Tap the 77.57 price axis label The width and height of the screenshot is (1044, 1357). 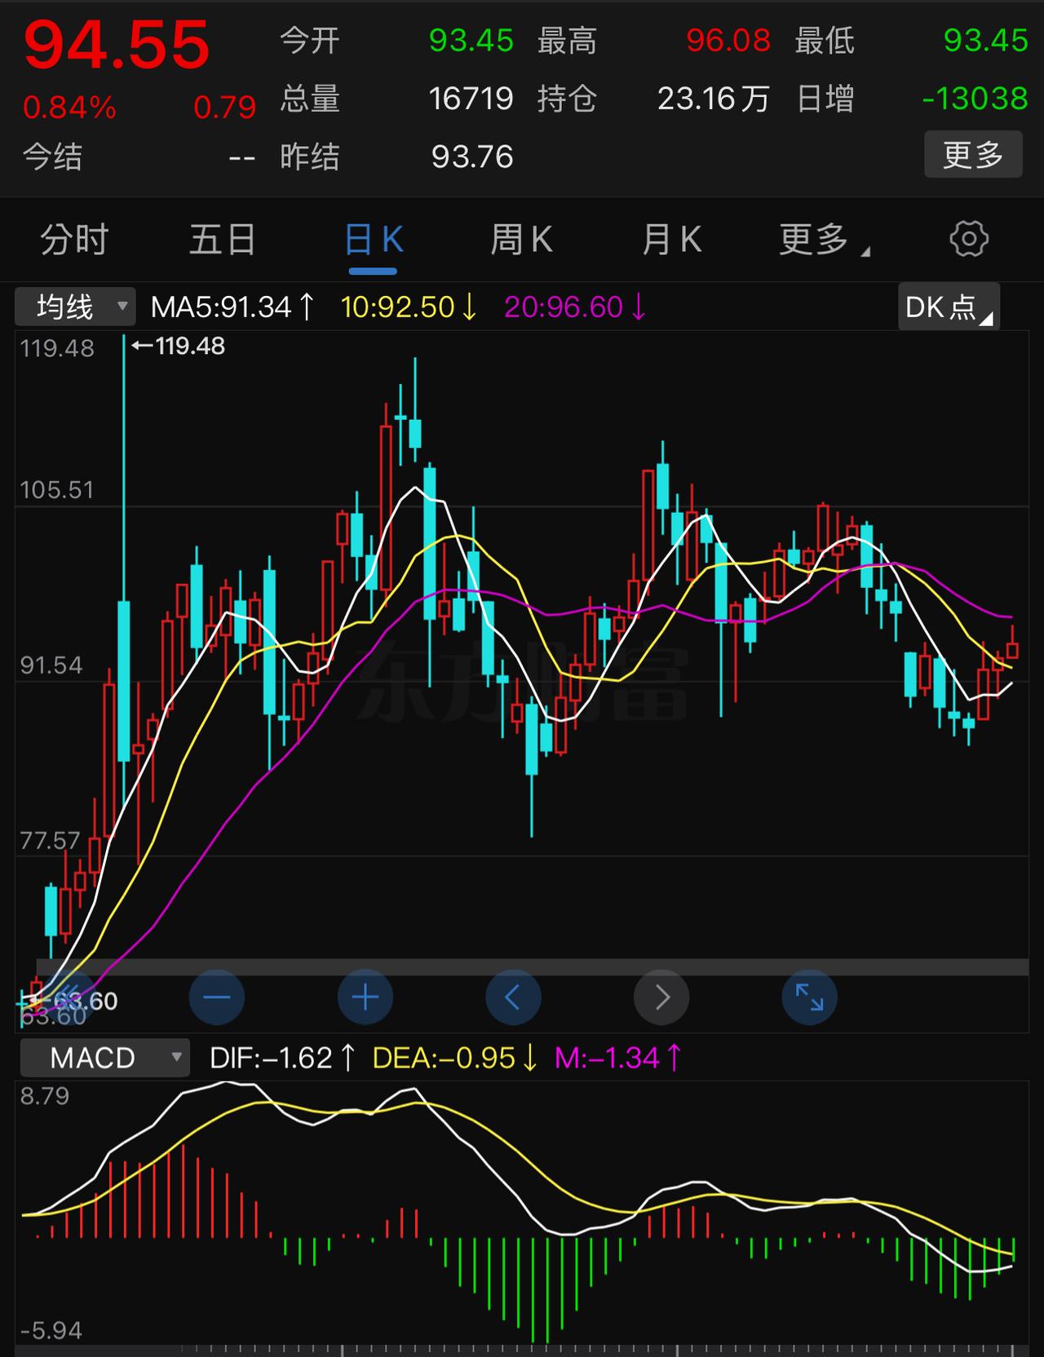tap(50, 840)
